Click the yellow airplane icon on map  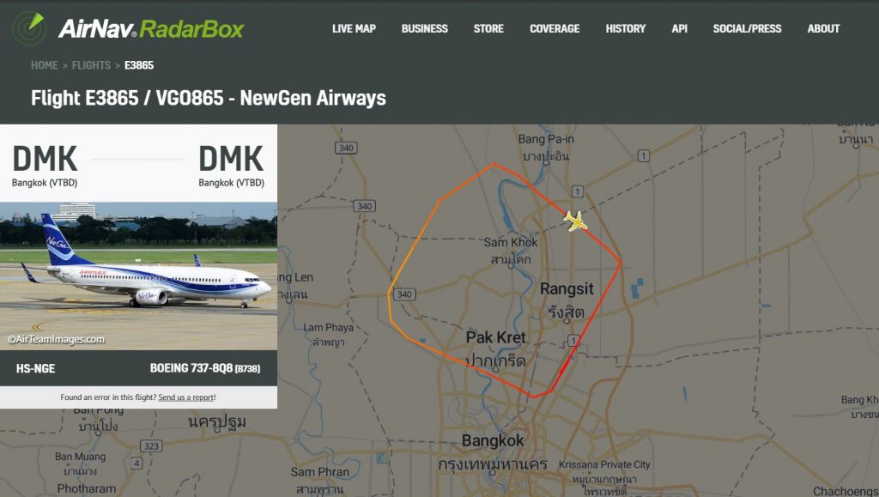[575, 221]
